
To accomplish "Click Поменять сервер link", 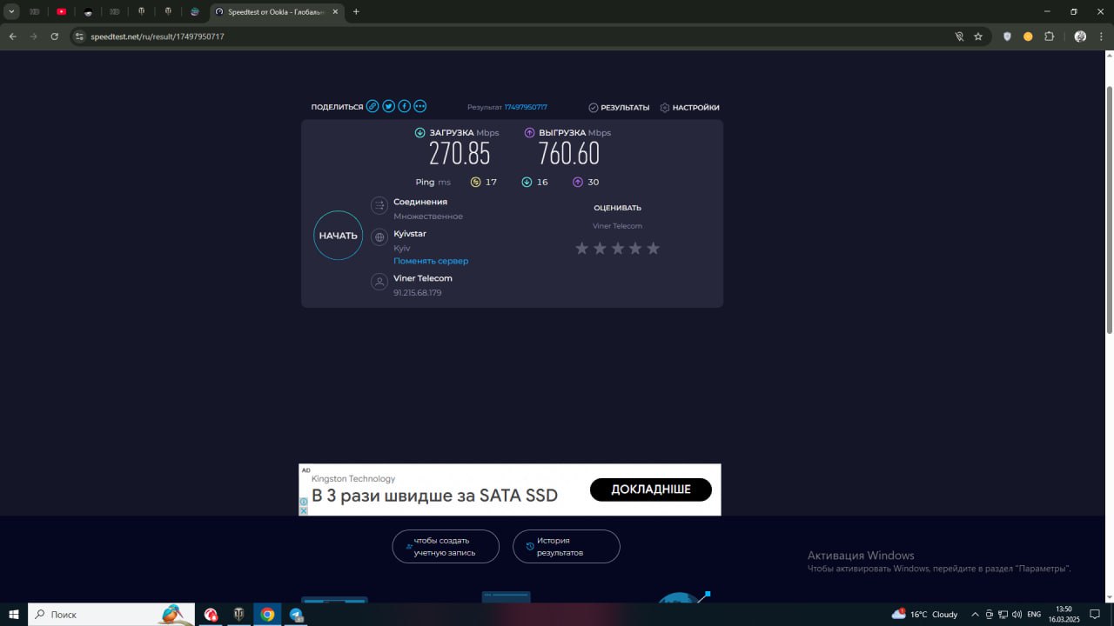I will coord(431,261).
